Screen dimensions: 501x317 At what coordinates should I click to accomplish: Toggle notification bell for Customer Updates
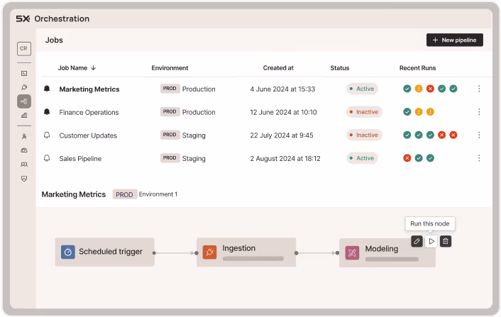coord(47,135)
